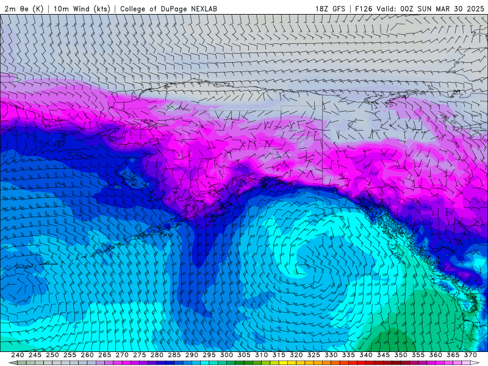
Task: Click the 340 colorbar value label
Action: point(366,355)
